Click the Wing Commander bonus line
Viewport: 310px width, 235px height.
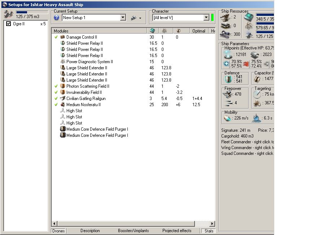click(248, 148)
